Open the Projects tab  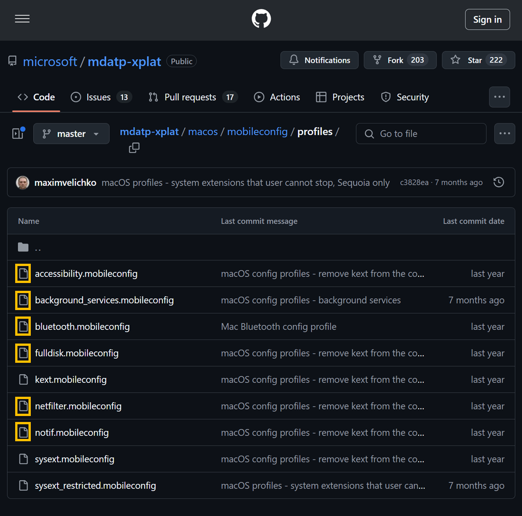pyautogui.click(x=340, y=97)
